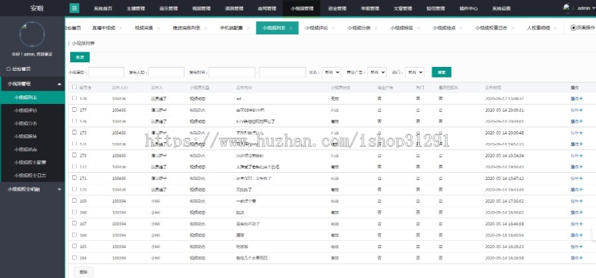Go to 小视频评论 in the sidebar
The image size is (596, 278).
(x=25, y=111)
